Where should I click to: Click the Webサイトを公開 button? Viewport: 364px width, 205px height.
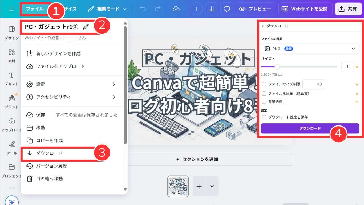coord(305,9)
